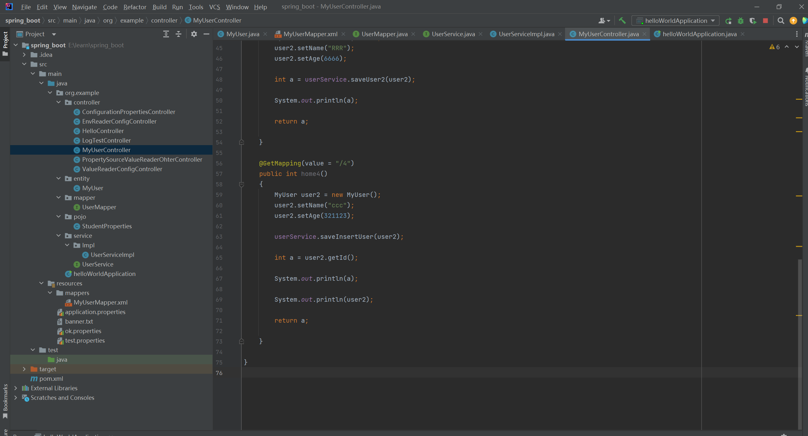Open Search Everywhere magnifier icon
The height and width of the screenshot is (436, 808).
781,21
